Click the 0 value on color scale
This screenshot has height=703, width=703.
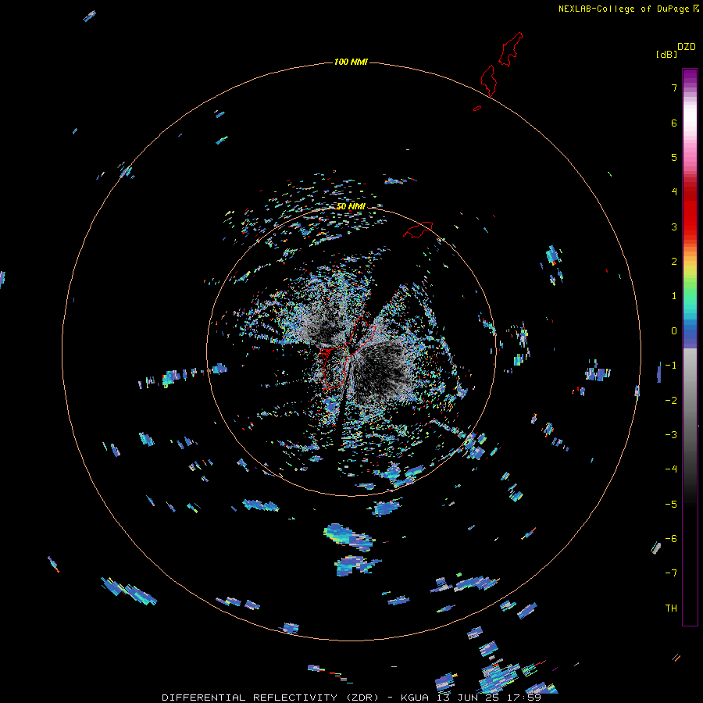(674, 331)
